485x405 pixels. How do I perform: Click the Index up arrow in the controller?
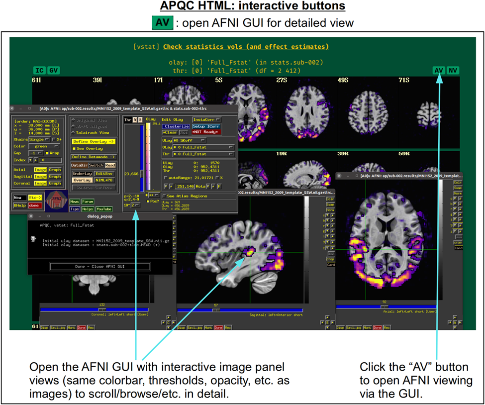pyautogui.click(x=36, y=160)
